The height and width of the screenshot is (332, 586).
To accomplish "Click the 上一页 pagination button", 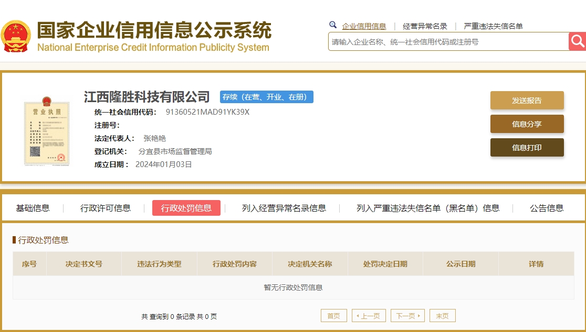I will [x=369, y=316].
